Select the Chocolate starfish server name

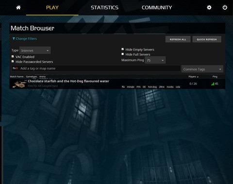coord(68,81)
